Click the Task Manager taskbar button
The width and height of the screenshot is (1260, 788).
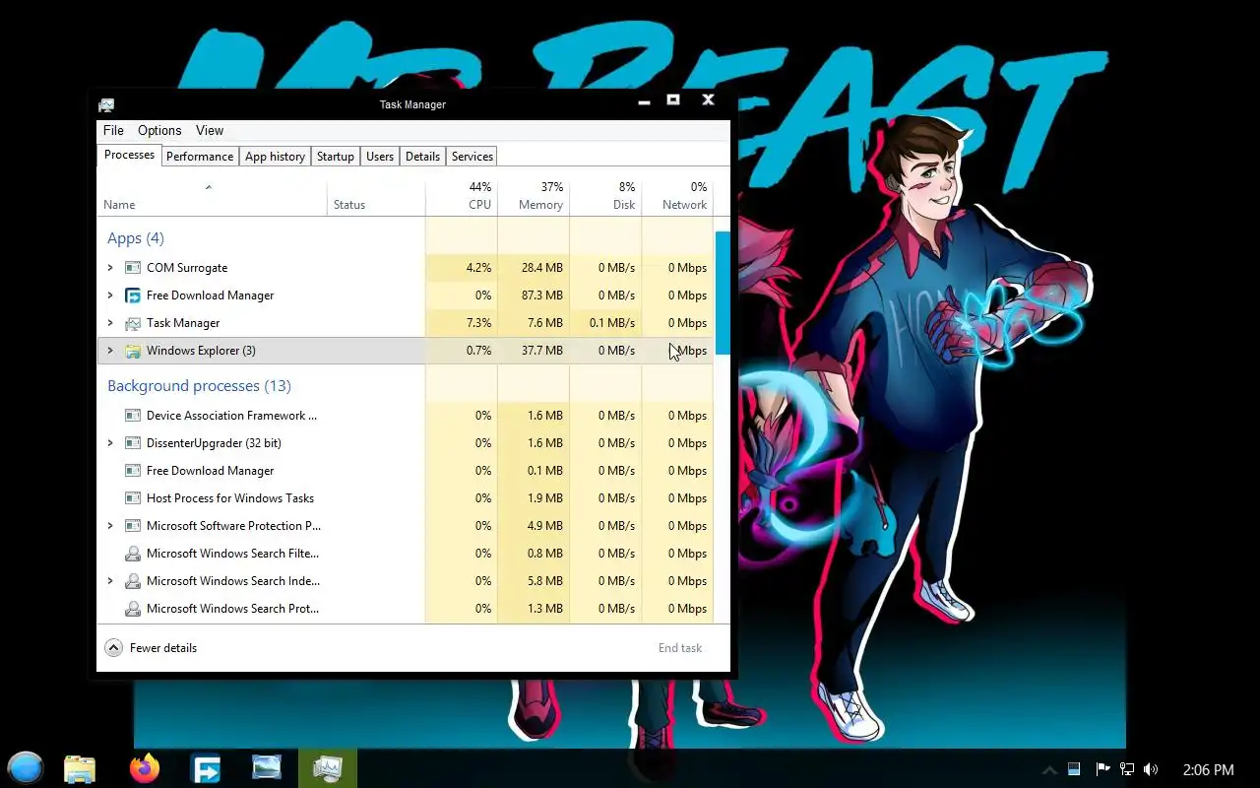click(328, 768)
